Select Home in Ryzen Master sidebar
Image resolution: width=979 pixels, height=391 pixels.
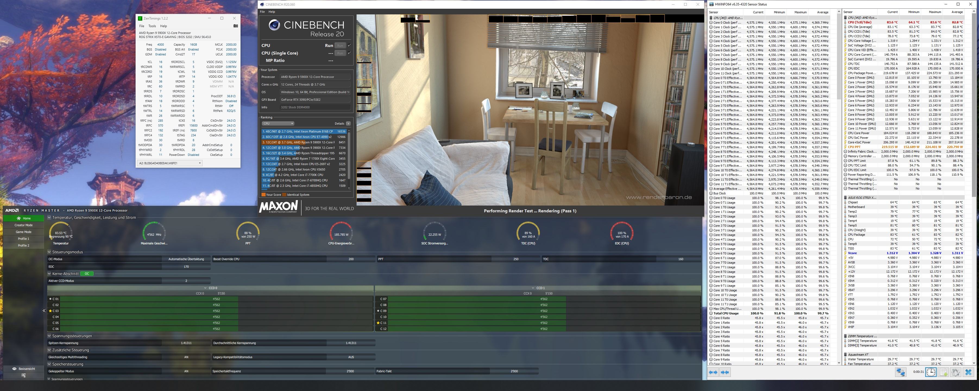(24, 219)
